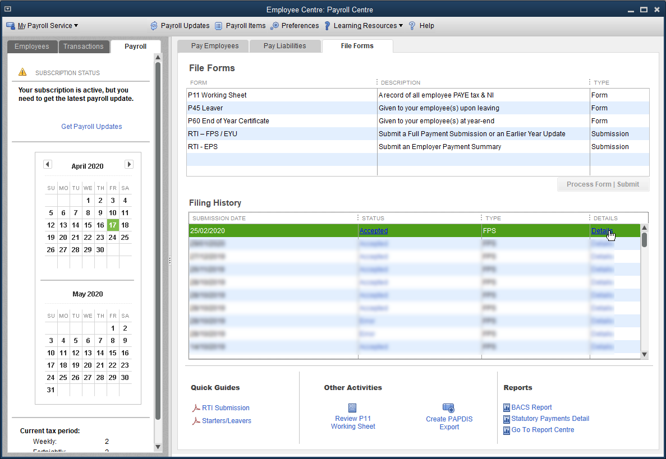Screen dimensions: 666x459
Task: Open the Pay Liabilities tab
Action: (284, 46)
